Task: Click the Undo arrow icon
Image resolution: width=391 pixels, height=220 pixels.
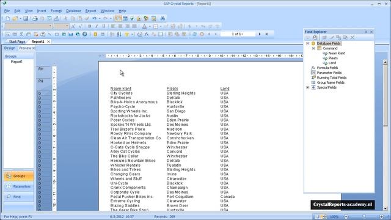Action: pyautogui.click(x=94, y=18)
